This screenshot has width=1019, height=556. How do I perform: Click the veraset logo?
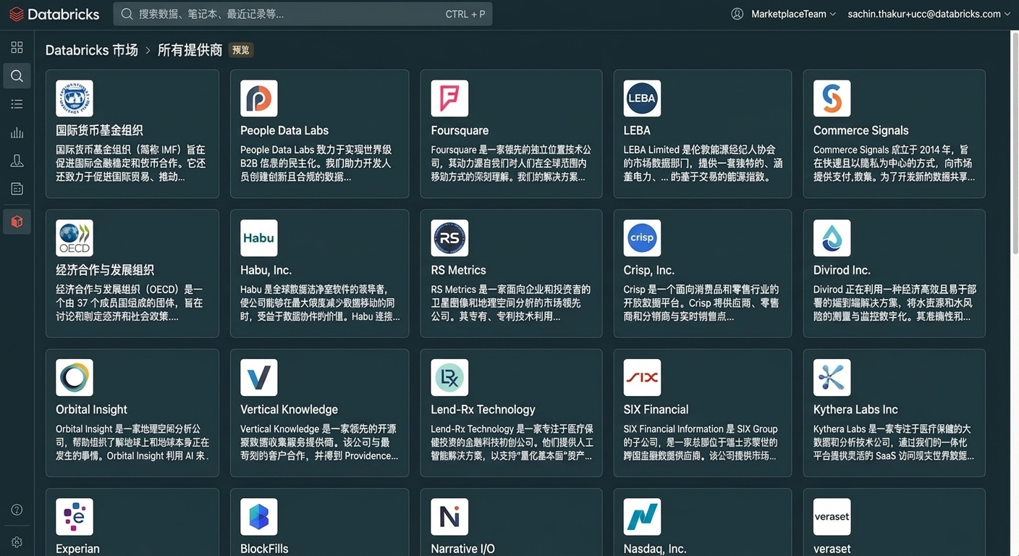point(832,517)
